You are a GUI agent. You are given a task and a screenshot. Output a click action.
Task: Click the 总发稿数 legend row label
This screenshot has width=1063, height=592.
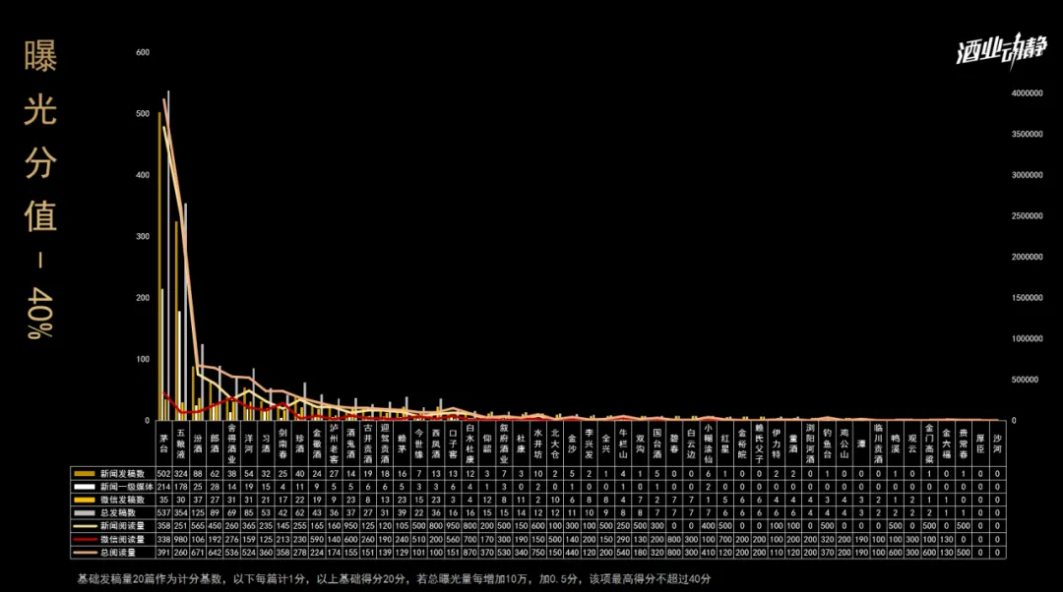coord(118,513)
